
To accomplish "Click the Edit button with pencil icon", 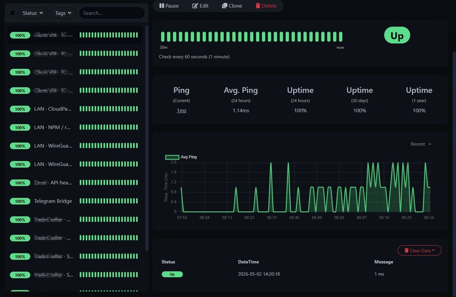I will click(200, 6).
